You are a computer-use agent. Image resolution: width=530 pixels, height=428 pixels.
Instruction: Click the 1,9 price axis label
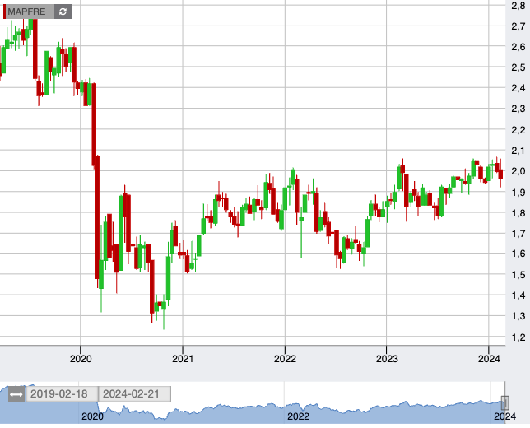coord(518,193)
